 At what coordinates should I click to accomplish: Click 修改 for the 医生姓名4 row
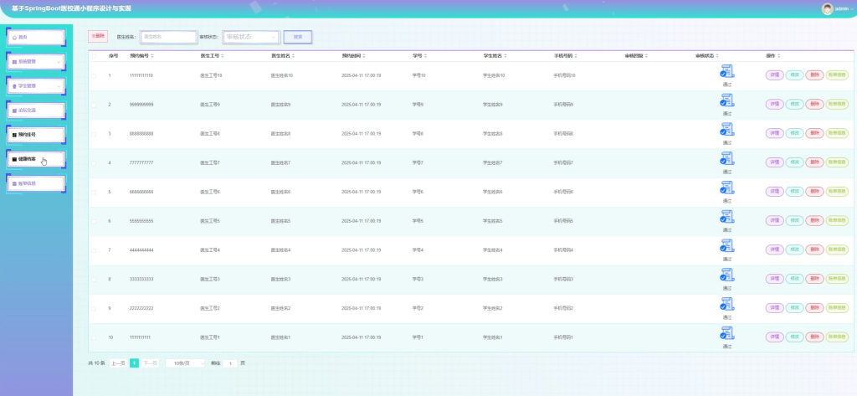coord(795,249)
